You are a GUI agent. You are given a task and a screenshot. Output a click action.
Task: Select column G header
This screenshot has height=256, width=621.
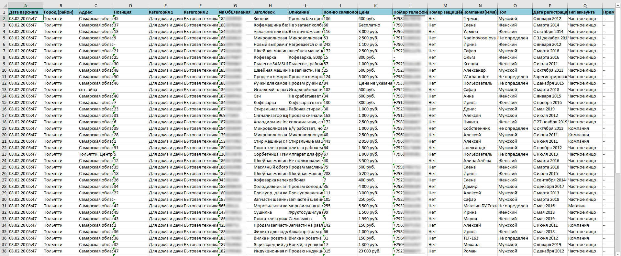235,5
